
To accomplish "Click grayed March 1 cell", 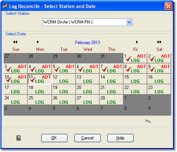I will [135, 100].
